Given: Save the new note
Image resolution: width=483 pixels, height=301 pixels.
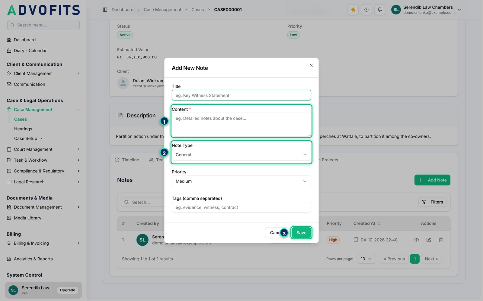Looking at the screenshot, I should [301, 233].
